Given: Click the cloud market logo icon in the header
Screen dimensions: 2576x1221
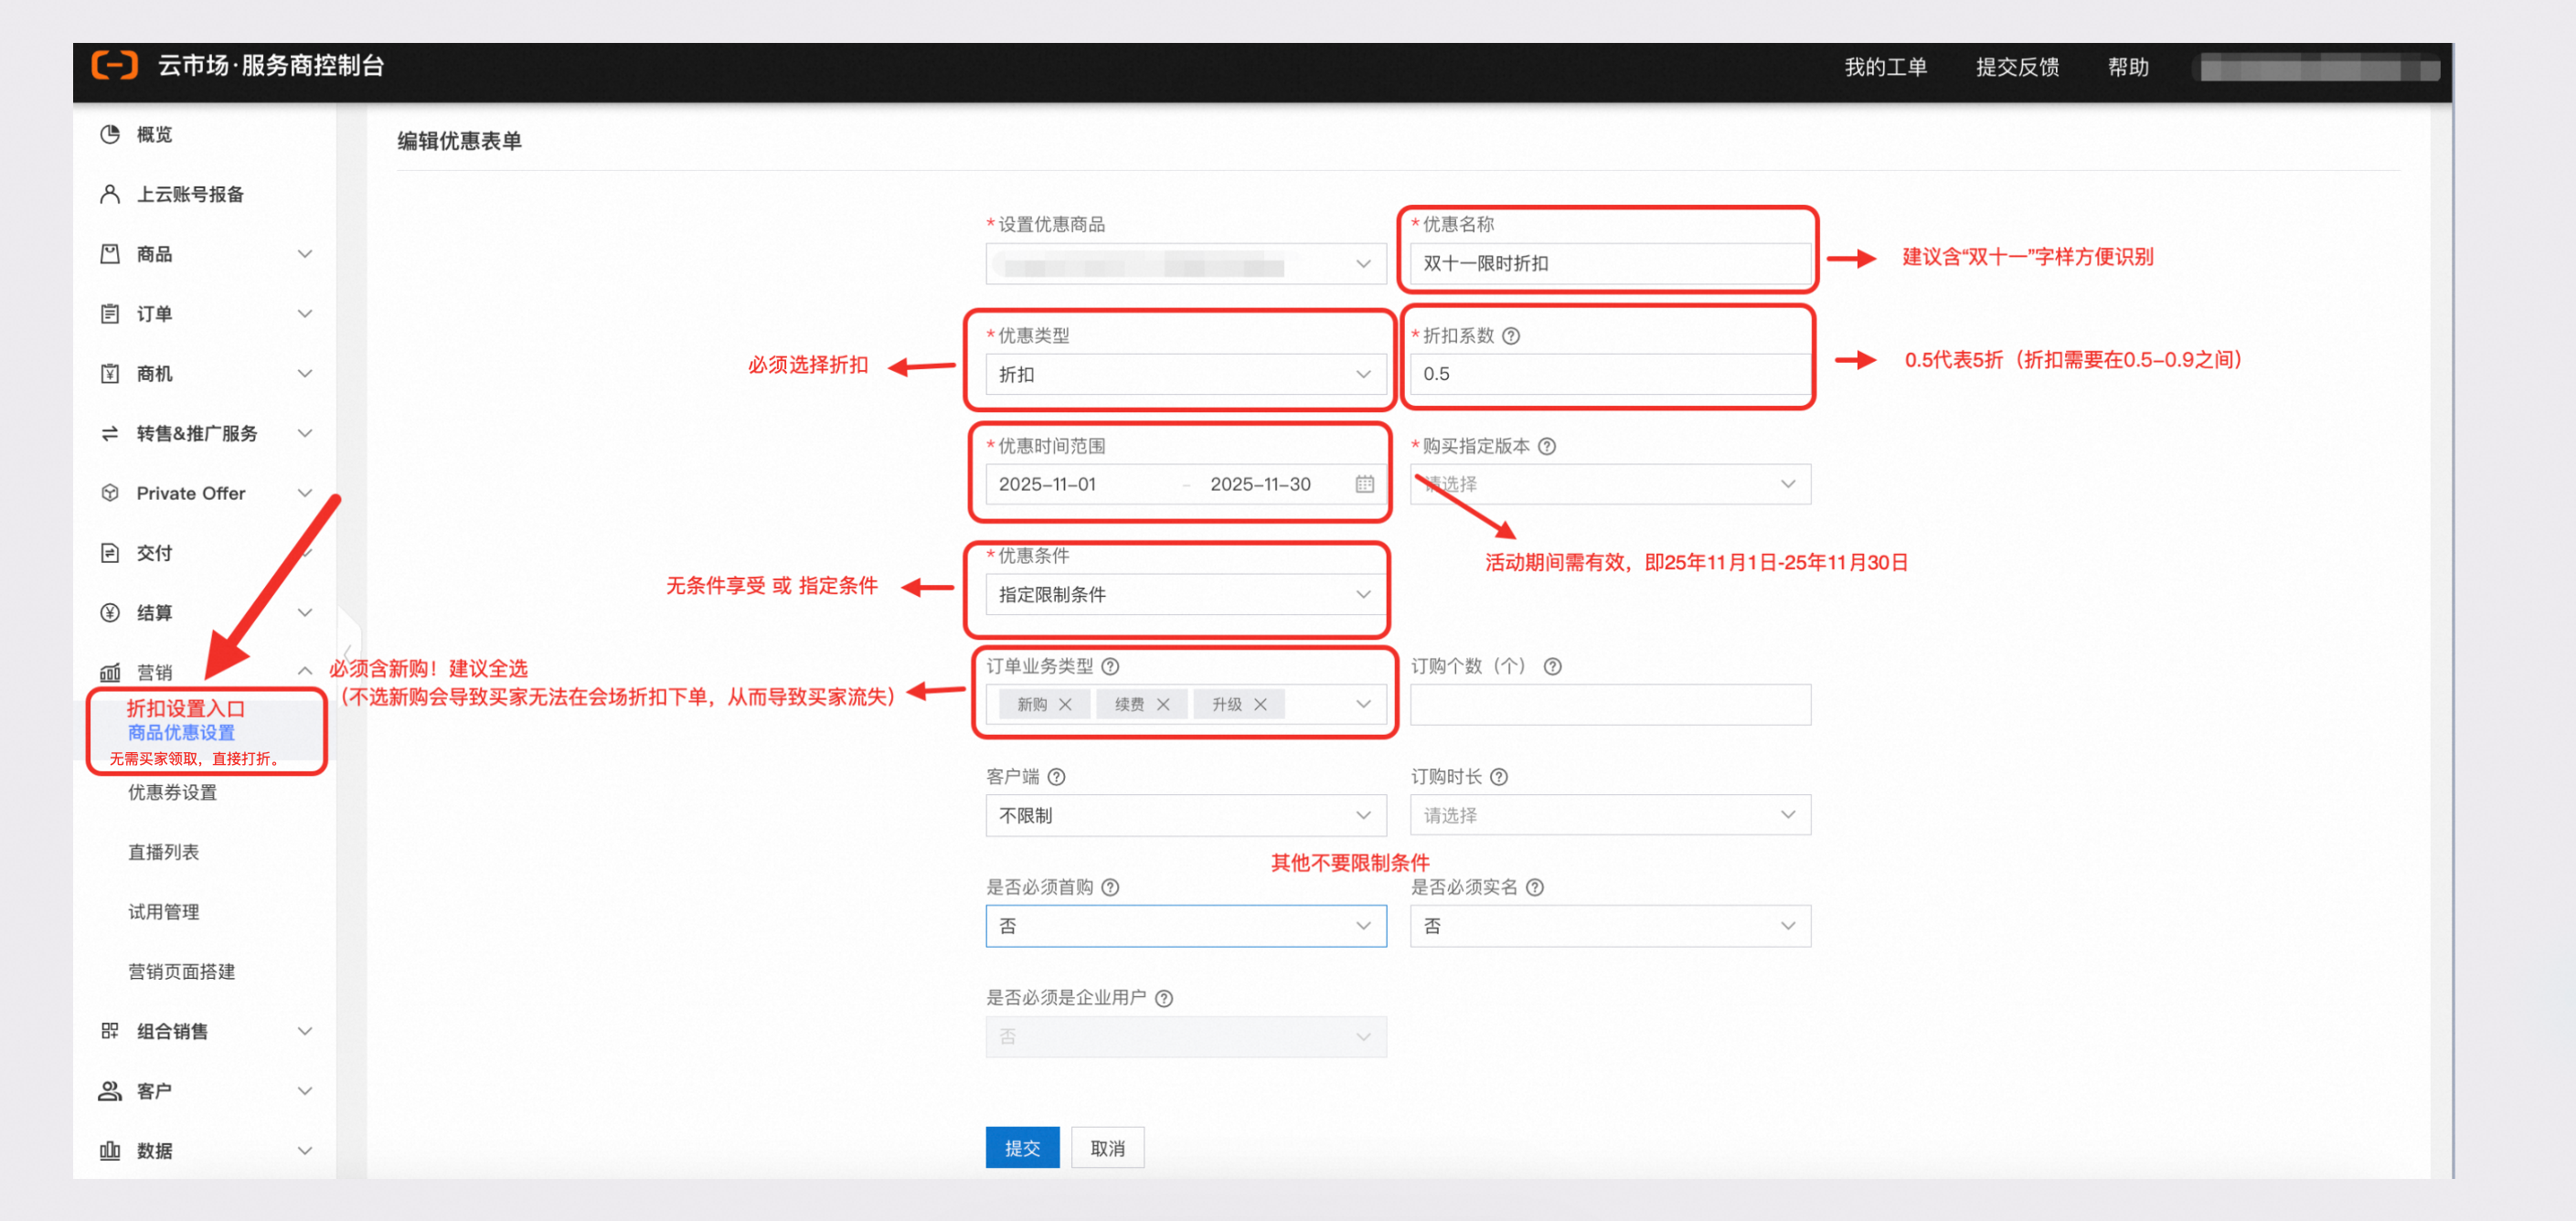Looking at the screenshot, I should coord(114,66).
